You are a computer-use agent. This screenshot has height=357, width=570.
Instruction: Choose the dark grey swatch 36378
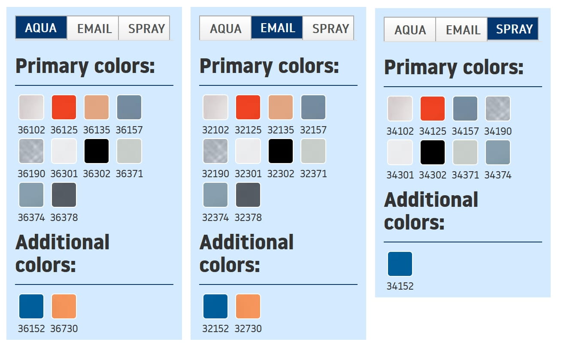(64, 195)
